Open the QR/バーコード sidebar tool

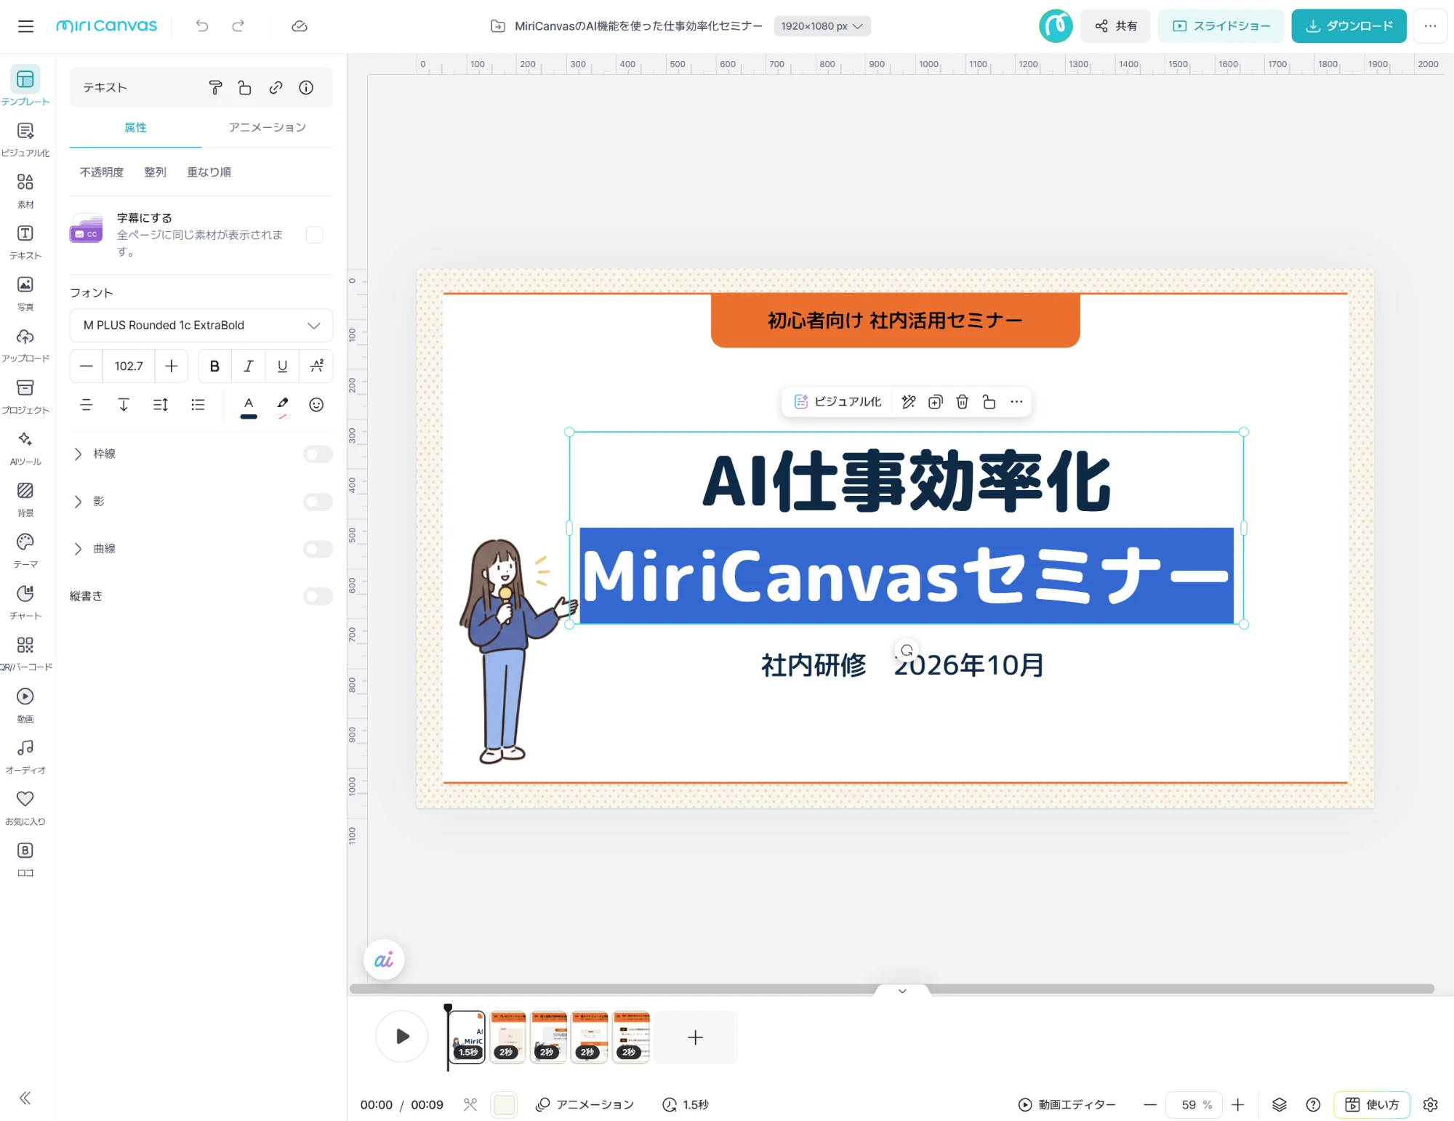(x=25, y=654)
